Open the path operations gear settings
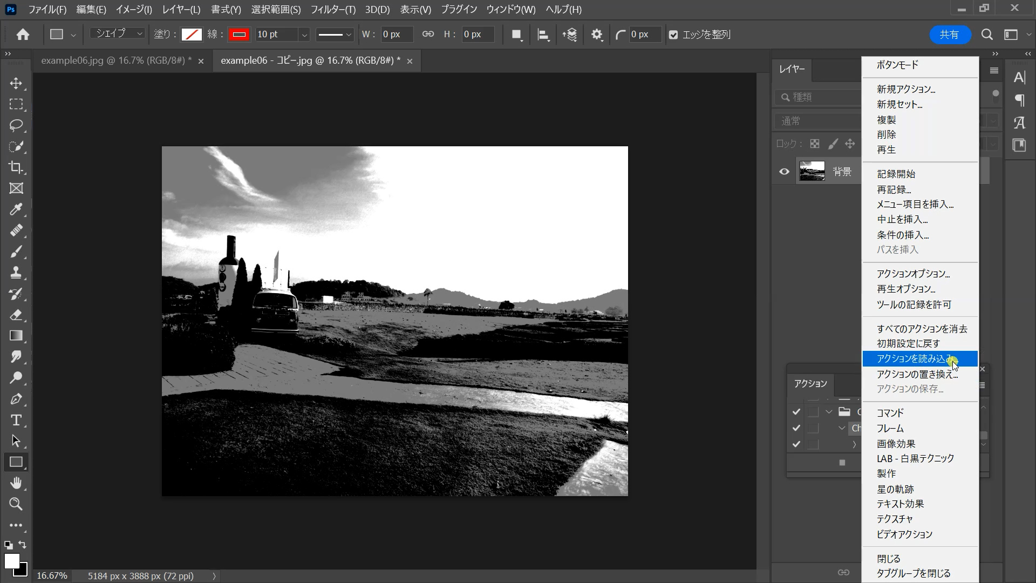Screen dimensions: 1036x583 (596, 35)
